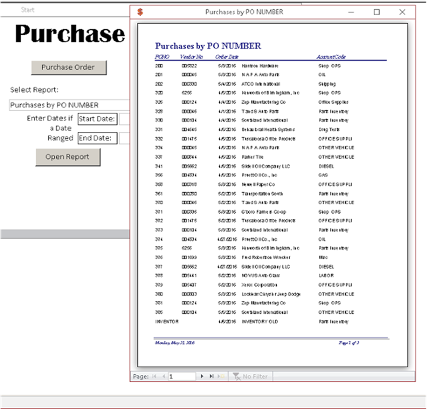The image size is (427, 417).
Task: Click the report footer date text
Action: (x=175, y=343)
